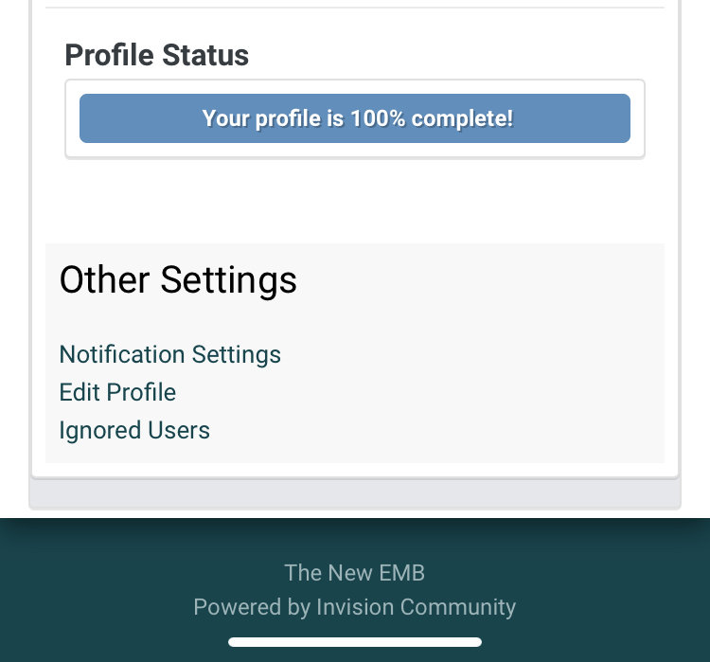710x662 pixels.
Task: Click "100%" in the profile completion bar
Action: pyautogui.click(x=376, y=118)
